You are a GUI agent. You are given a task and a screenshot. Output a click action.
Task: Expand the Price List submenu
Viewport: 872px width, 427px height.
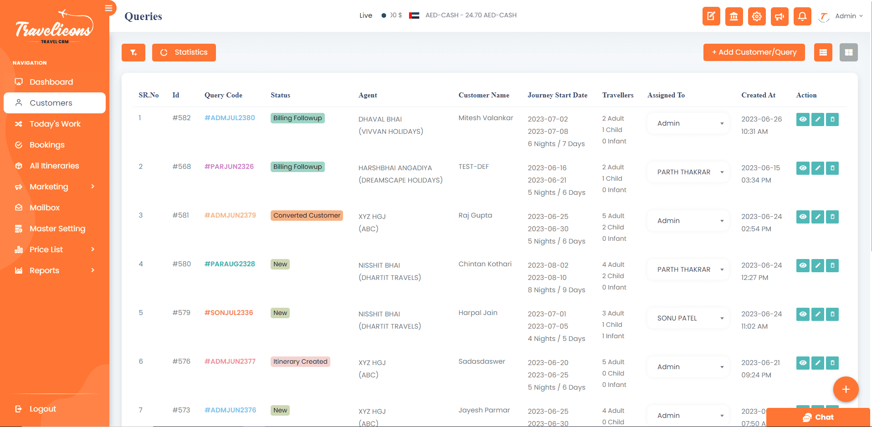click(x=55, y=249)
